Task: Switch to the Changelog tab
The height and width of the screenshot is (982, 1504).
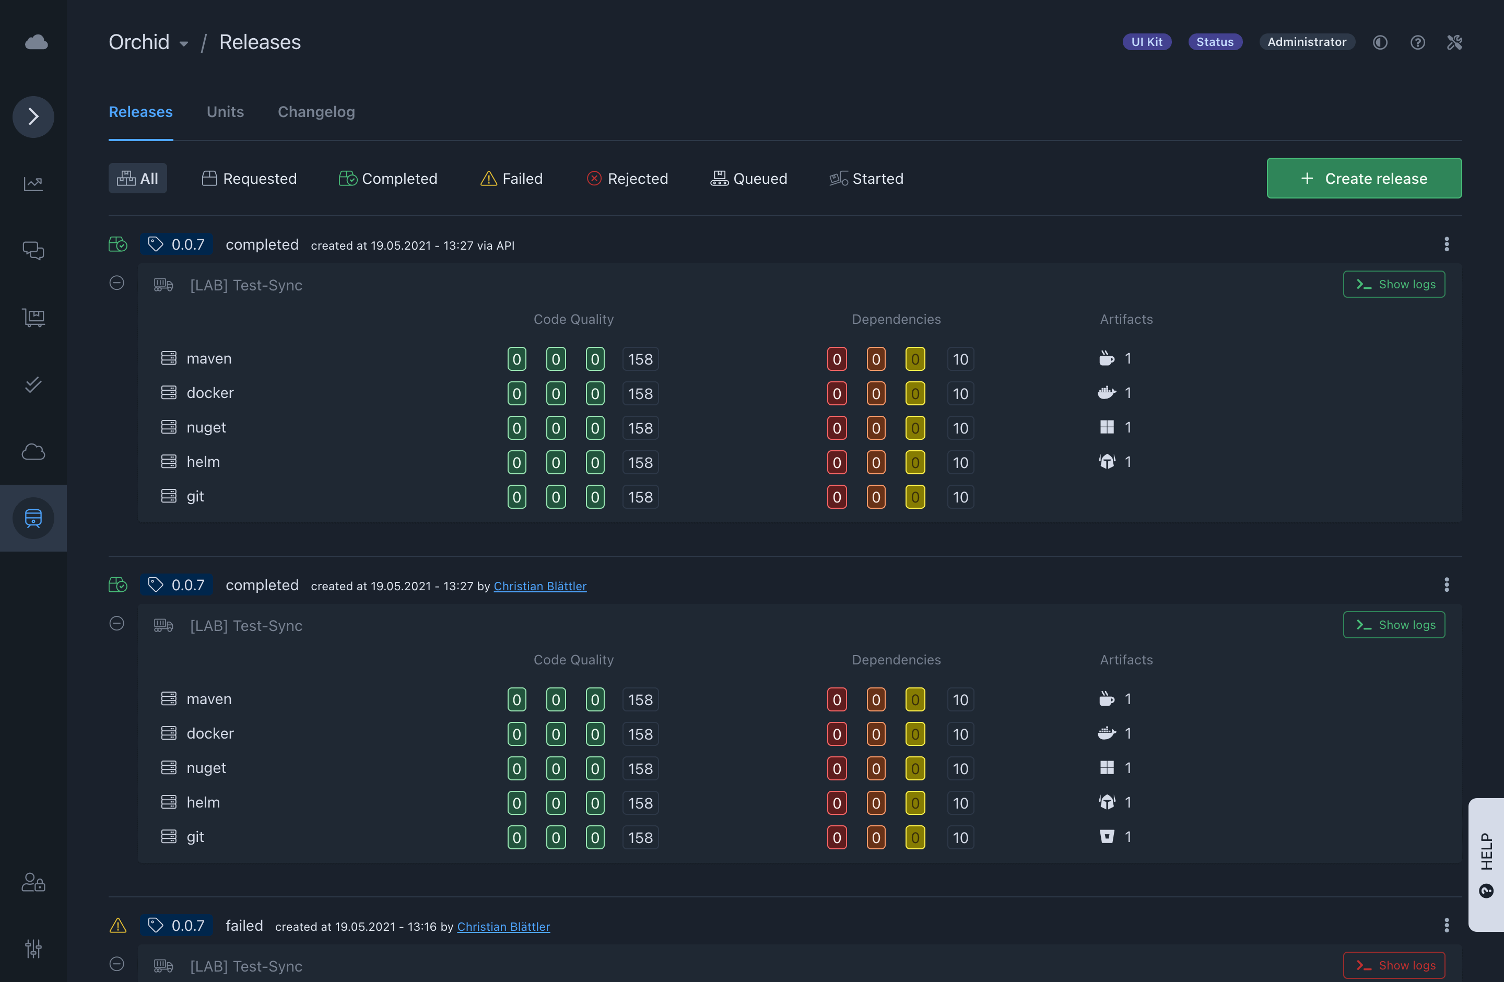Action: 316,112
